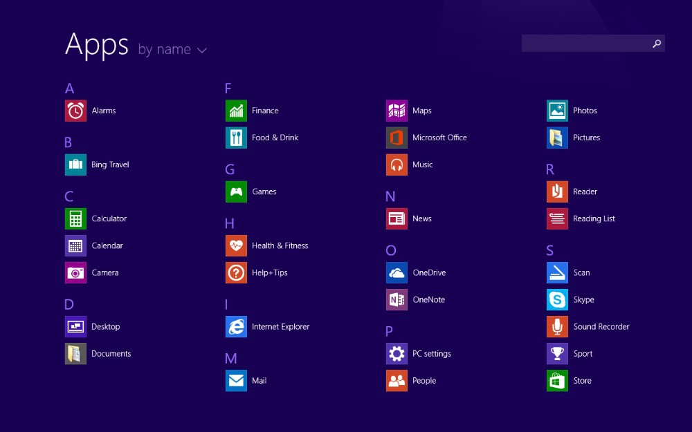Launch the Games controller icon

pos(236,191)
